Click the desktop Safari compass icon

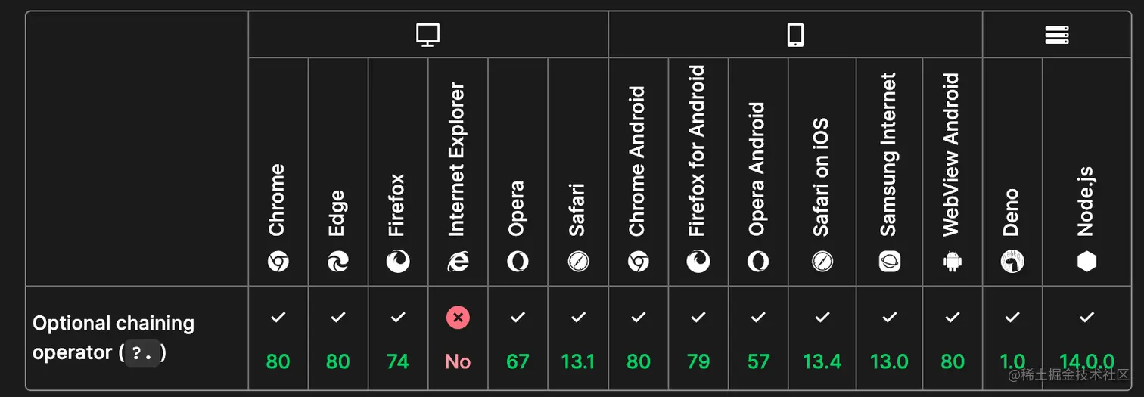(578, 262)
